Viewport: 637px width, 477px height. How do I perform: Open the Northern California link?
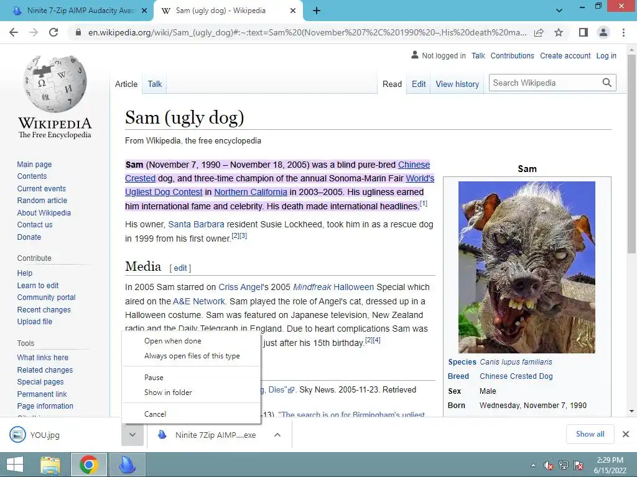tap(251, 192)
